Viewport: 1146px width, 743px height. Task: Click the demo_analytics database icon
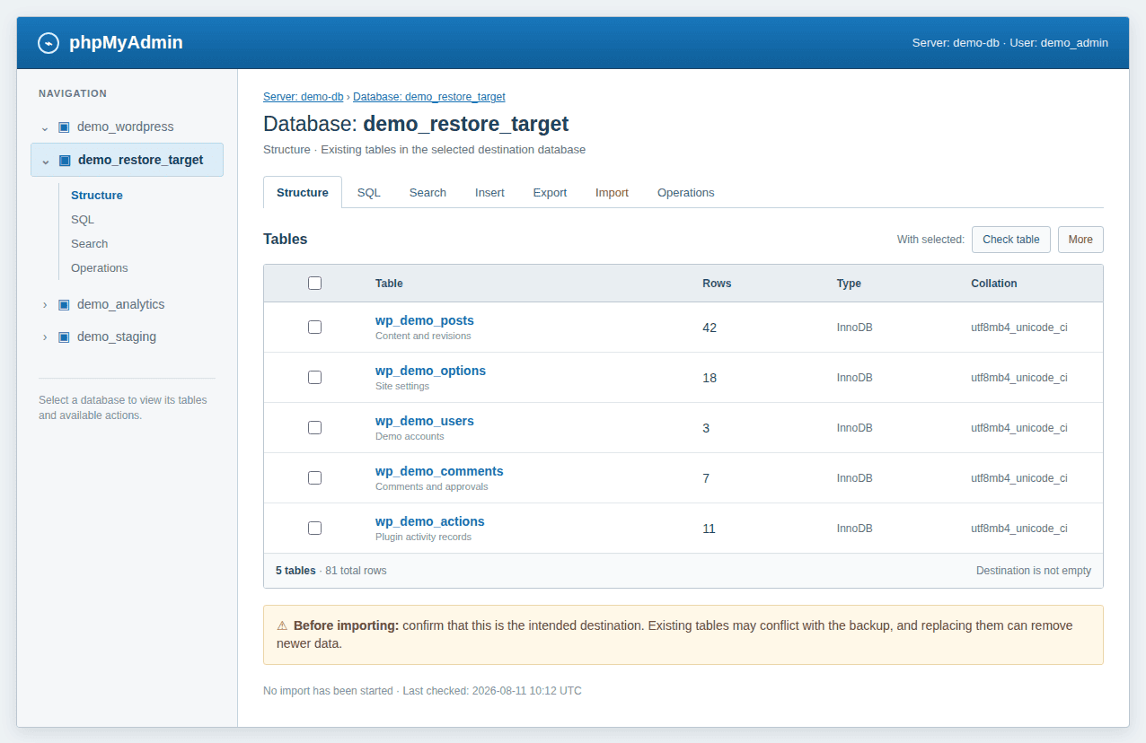pos(64,304)
